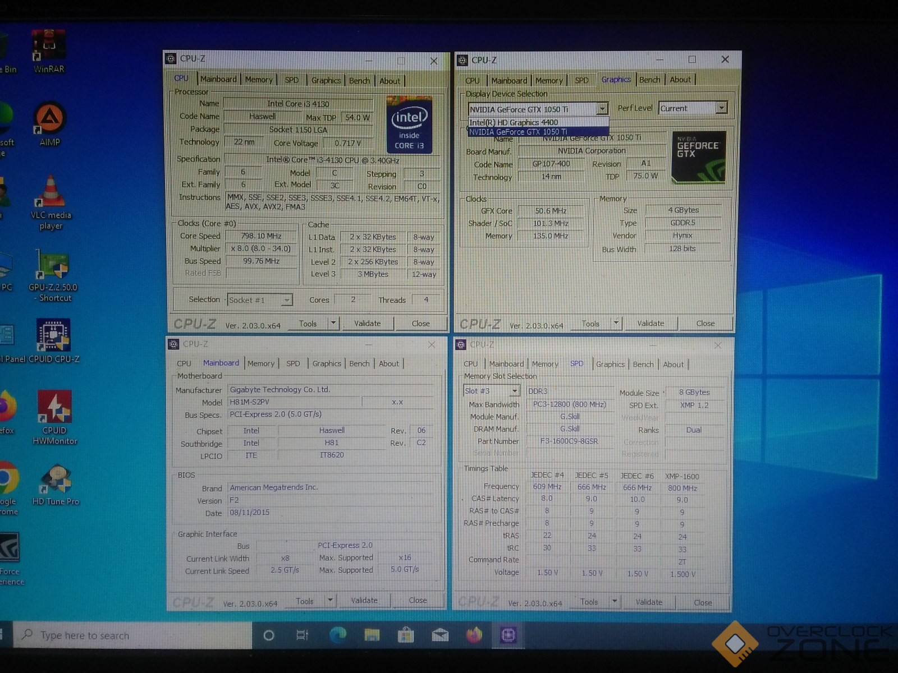This screenshot has width=898, height=673.
Task: Open File Explorer from the taskbar
Action: click(372, 635)
